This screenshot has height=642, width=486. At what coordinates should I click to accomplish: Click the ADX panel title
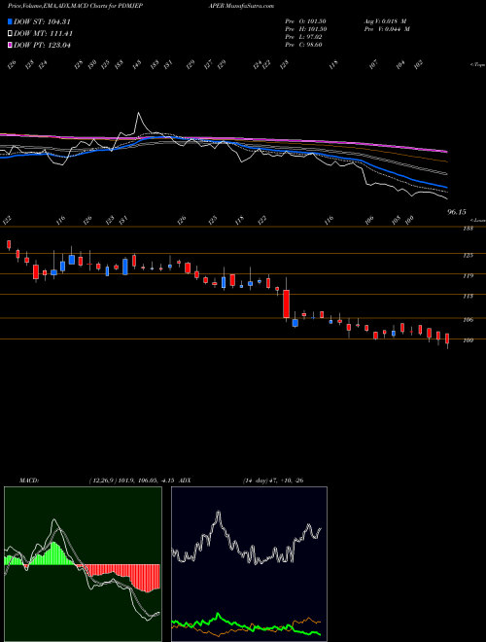pyautogui.click(x=186, y=481)
